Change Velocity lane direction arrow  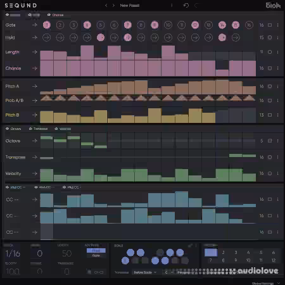(x=35, y=174)
